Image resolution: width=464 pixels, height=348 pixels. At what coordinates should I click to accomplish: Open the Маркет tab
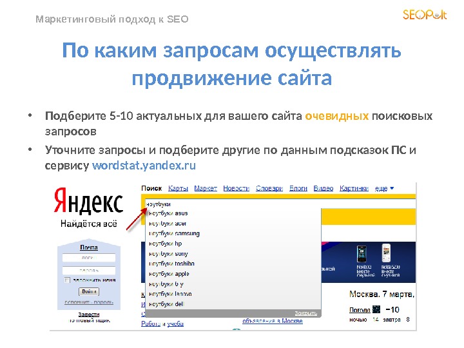click(x=206, y=188)
